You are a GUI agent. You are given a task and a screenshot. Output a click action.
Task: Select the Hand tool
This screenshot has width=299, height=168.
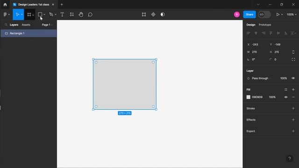(x=81, y=14)
